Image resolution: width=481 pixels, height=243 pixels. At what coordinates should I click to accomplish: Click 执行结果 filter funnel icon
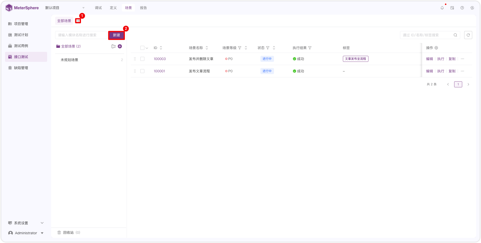click(x=310, y=48)
